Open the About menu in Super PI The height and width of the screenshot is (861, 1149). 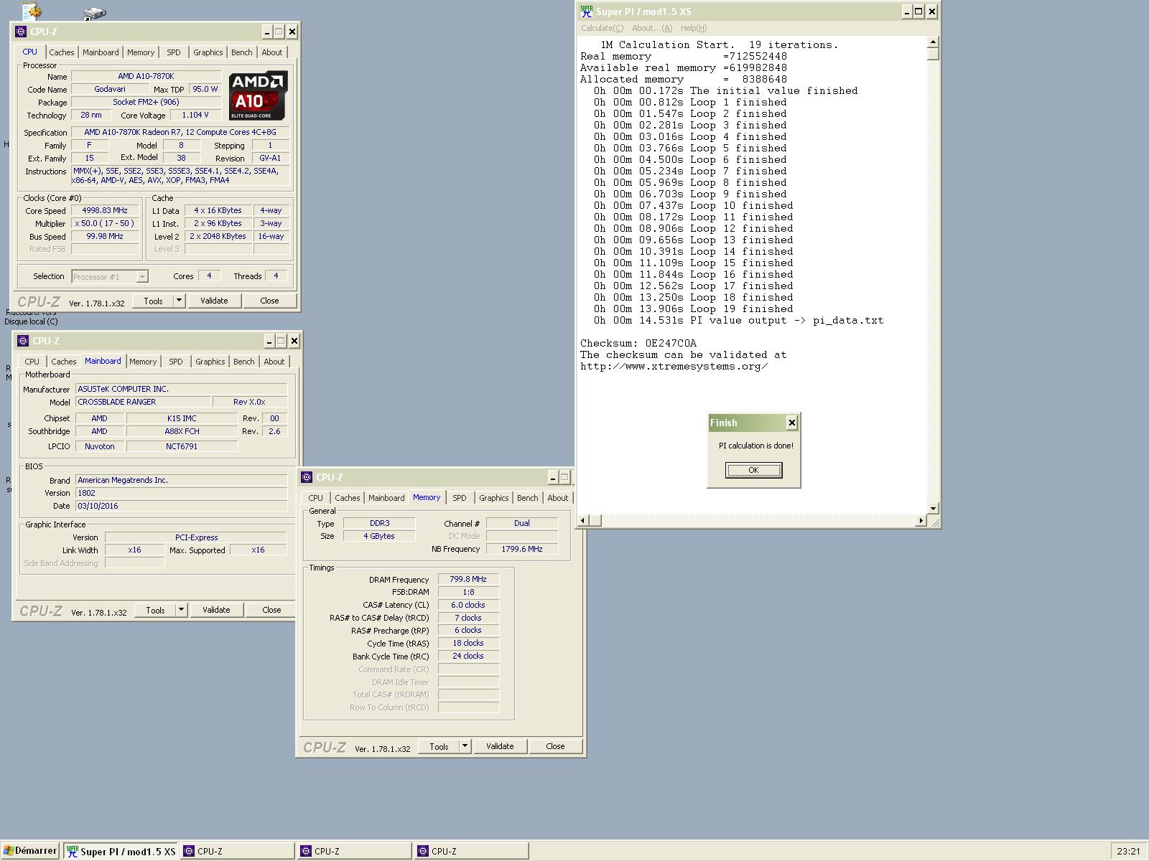pos(652,28)
